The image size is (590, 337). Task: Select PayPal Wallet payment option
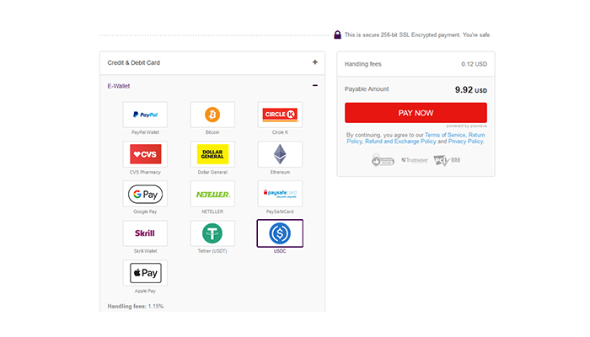click(x=145, y=115)
